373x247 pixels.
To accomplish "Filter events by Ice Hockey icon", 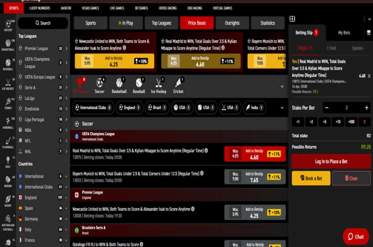I will (158, 86).
